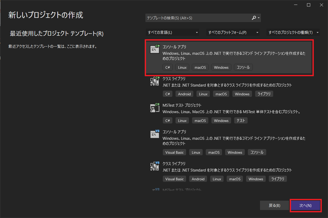Screen dimensions: 328x218
Task: Click the VB console app template icon
Action: [x=155, y=134]
